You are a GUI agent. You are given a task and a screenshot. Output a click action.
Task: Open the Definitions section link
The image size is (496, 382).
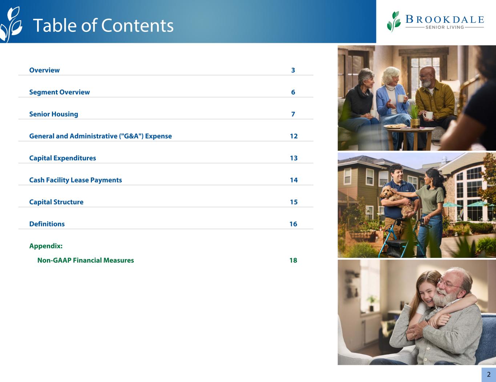pos(47,224)
